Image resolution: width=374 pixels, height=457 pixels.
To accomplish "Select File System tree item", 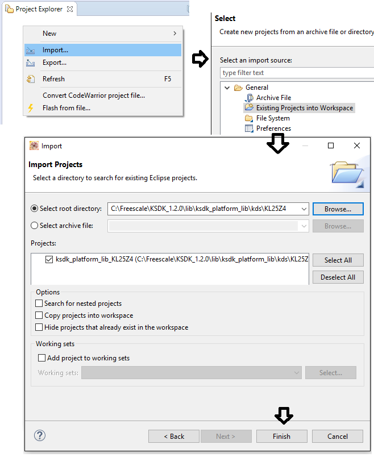I will [273, 118].
